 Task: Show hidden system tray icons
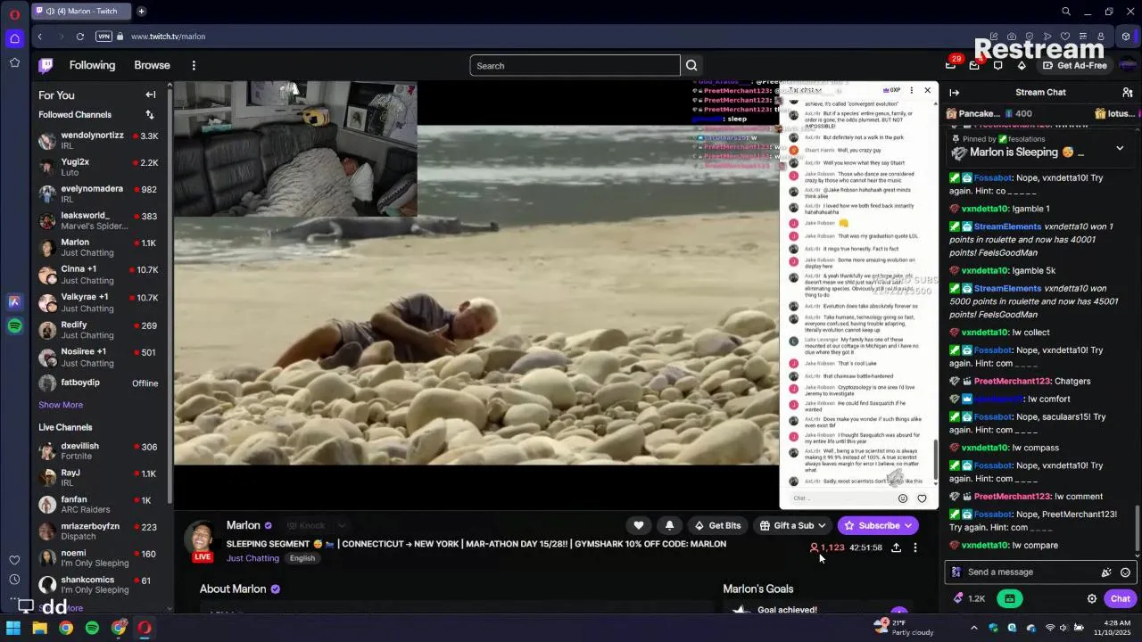(x=973, y=628)
